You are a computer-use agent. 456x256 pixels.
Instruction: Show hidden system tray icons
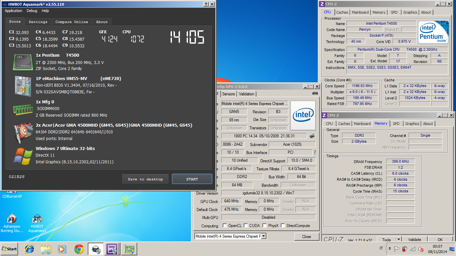390,249
